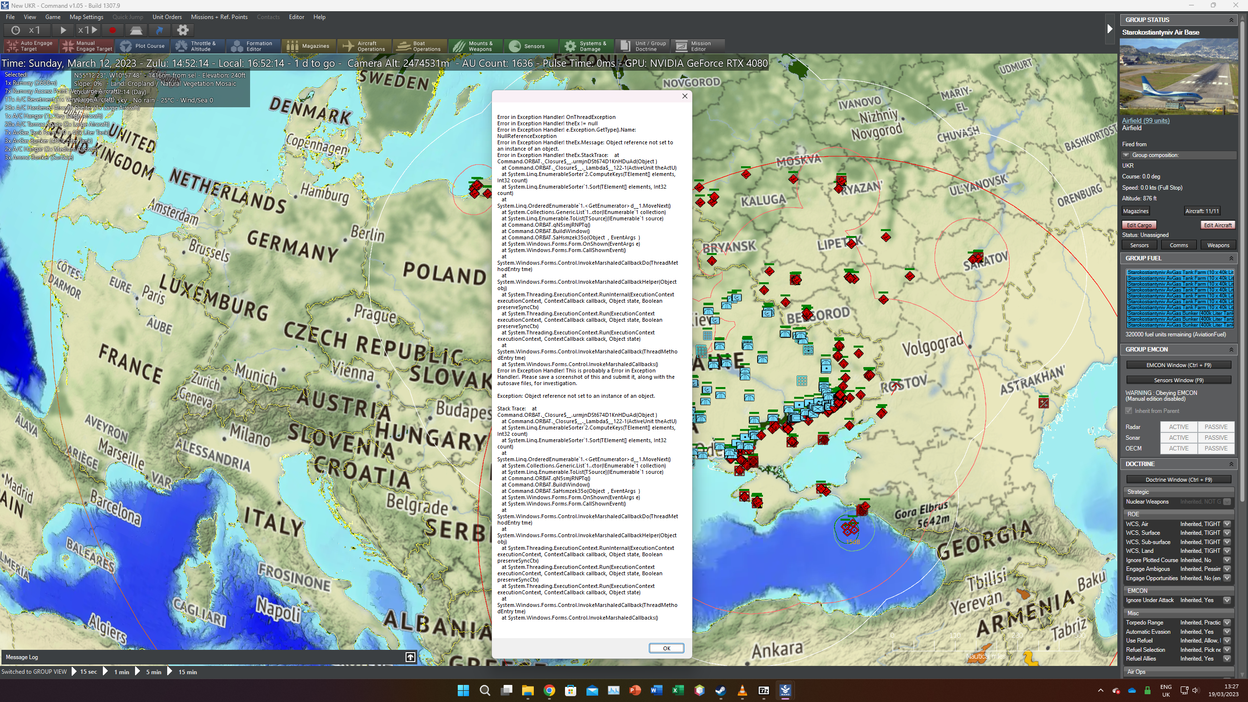Collapse the GROUP STATUS panel
1248x702 pixels.
point(1231,20)
